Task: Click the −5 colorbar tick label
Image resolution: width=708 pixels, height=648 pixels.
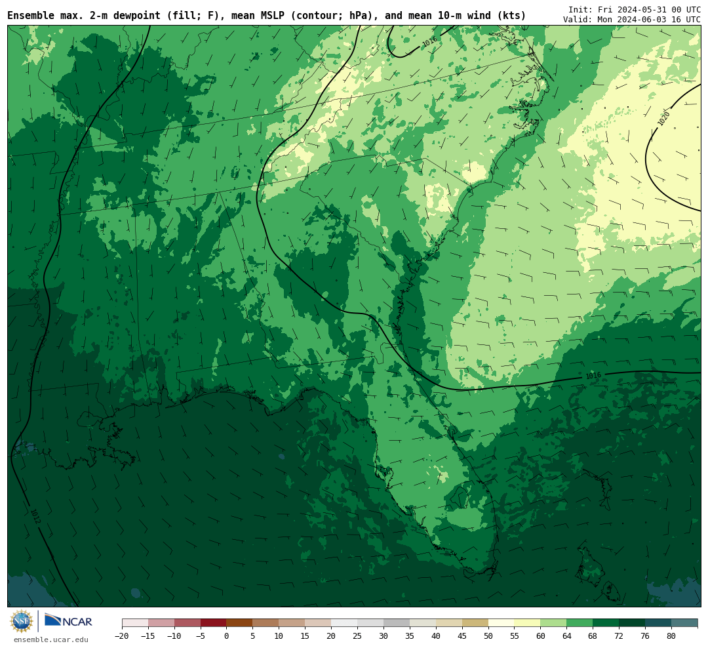Action: click(201, 636)
